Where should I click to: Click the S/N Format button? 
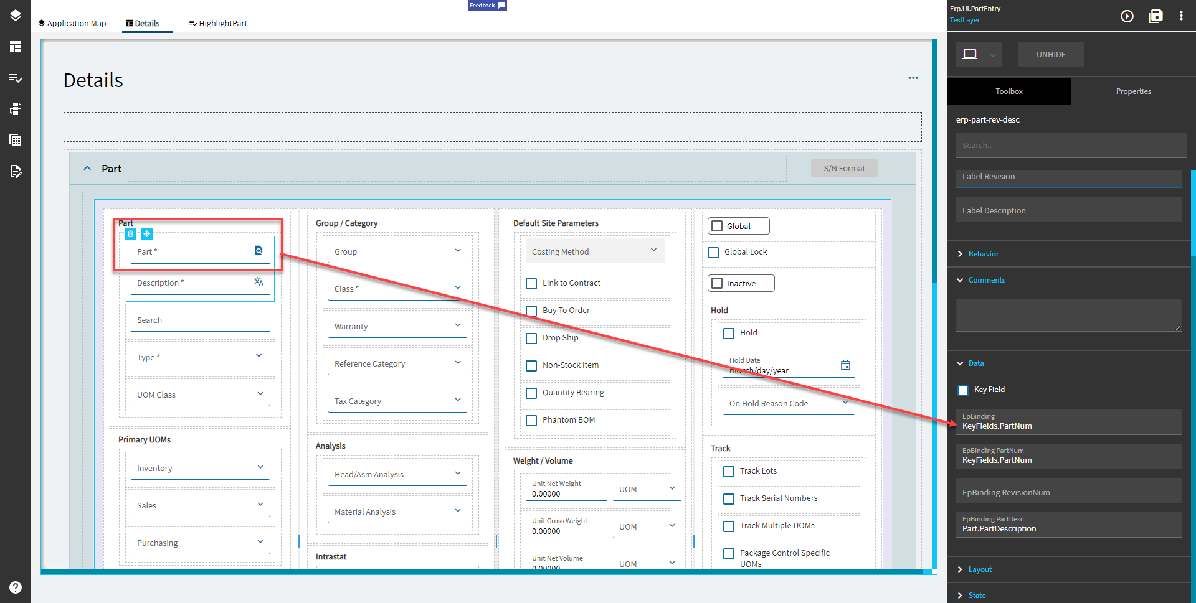[x=844, y=168]
